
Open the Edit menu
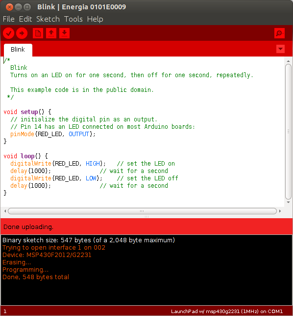25,19
